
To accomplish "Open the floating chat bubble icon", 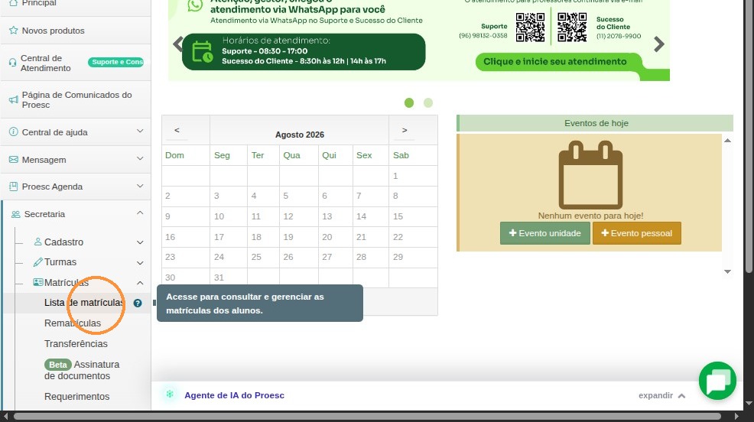I will [x=717, y=381].
